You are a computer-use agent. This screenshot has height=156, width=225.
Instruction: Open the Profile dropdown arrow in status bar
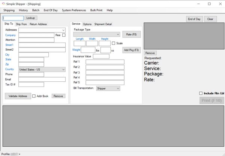point(19,154)
